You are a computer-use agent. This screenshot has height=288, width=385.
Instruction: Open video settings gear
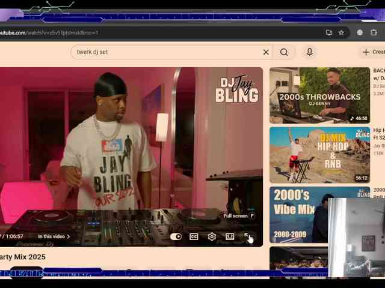(212, 236)
